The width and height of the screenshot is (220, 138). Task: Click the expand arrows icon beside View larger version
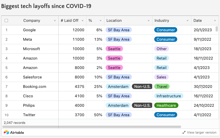(x=184, y=132)
